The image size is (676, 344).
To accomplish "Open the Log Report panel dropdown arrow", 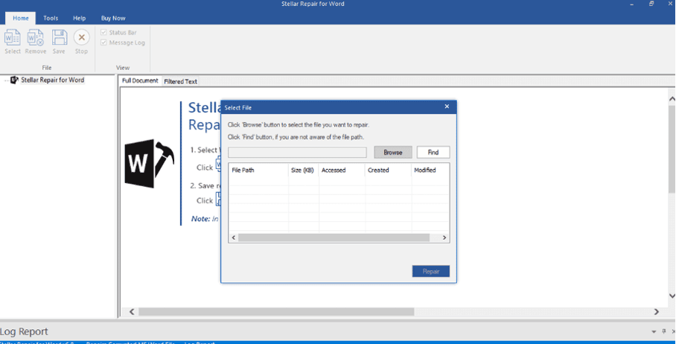I will pyautogui.click(x=655, y=331).
